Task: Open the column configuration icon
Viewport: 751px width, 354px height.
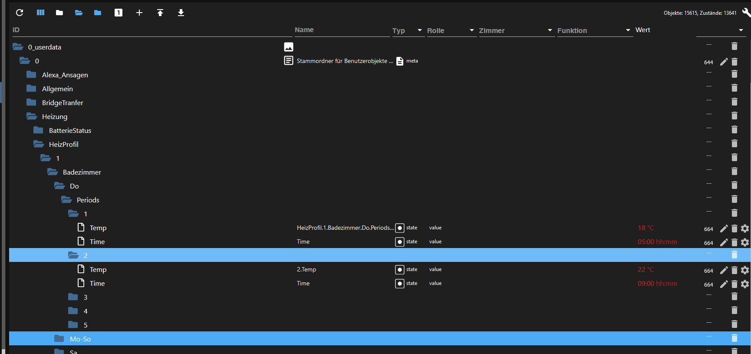Action: coord(40,13)
